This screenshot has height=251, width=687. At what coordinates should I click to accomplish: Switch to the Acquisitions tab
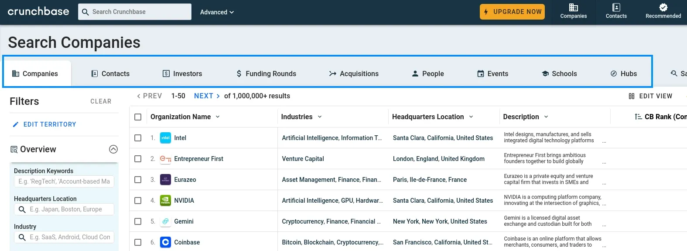pyautogui.click(x=354, y=74)
